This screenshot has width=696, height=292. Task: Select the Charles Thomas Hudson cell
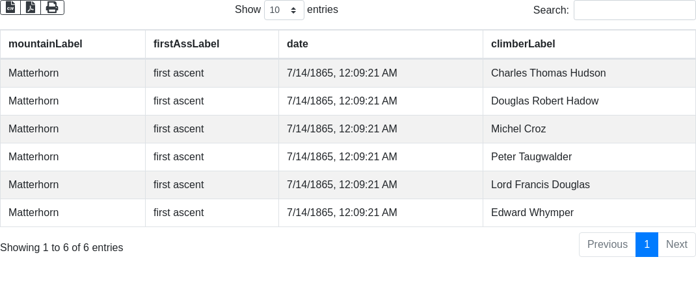[548, 73]
